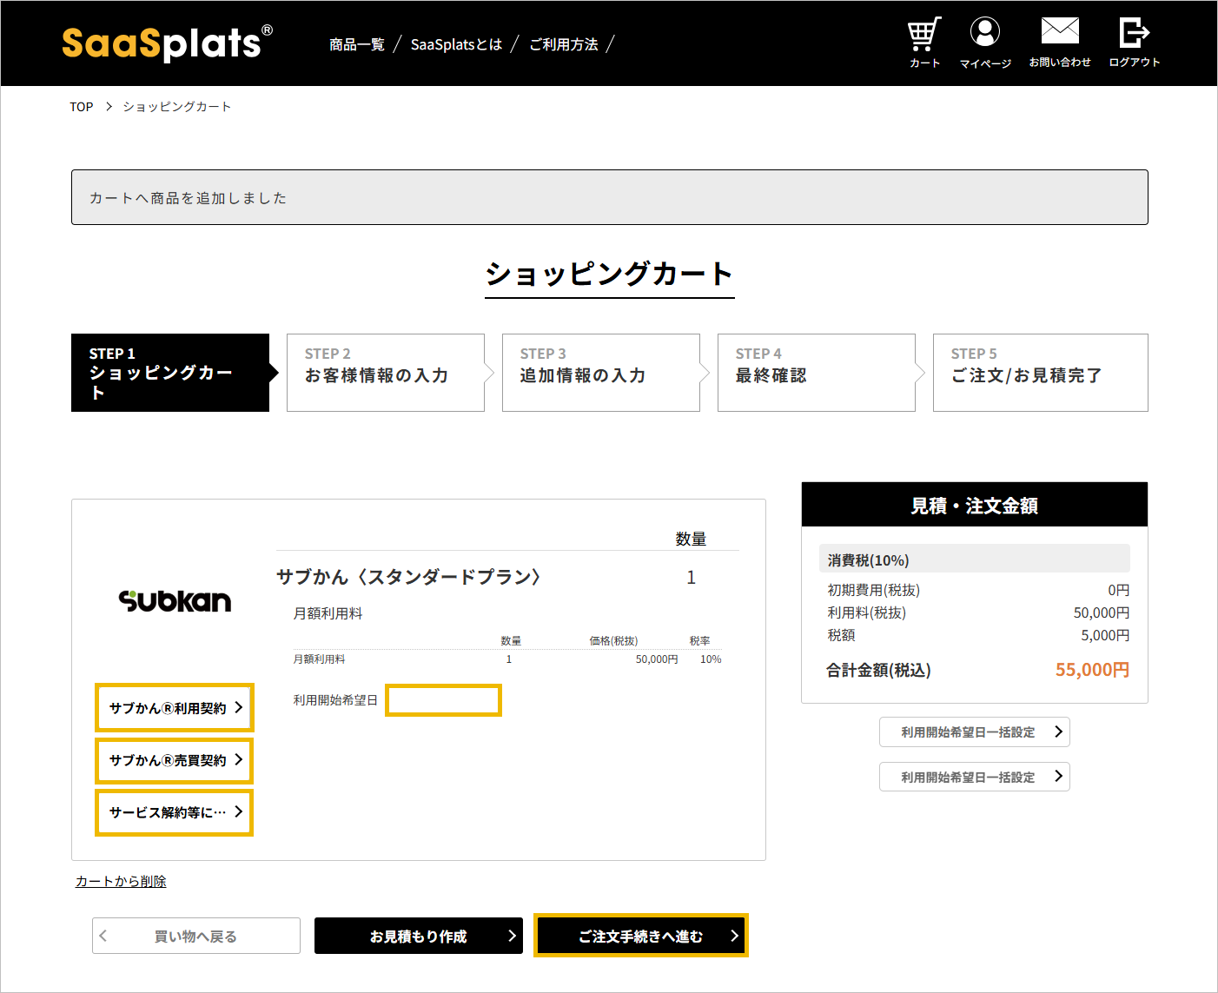Click the SaaSplats logo
1218x993 pixels.
[x=167, y=43]
